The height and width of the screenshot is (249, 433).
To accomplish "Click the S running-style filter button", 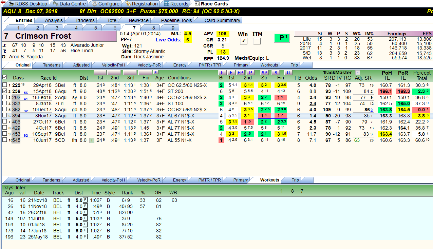I will click(276, 73).
